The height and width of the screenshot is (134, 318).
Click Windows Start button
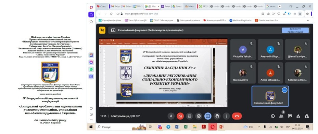pyautogui.click(x=91, y=127)
